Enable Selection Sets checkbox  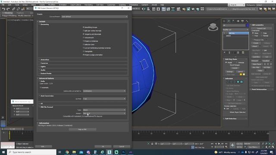click(83, 44)
